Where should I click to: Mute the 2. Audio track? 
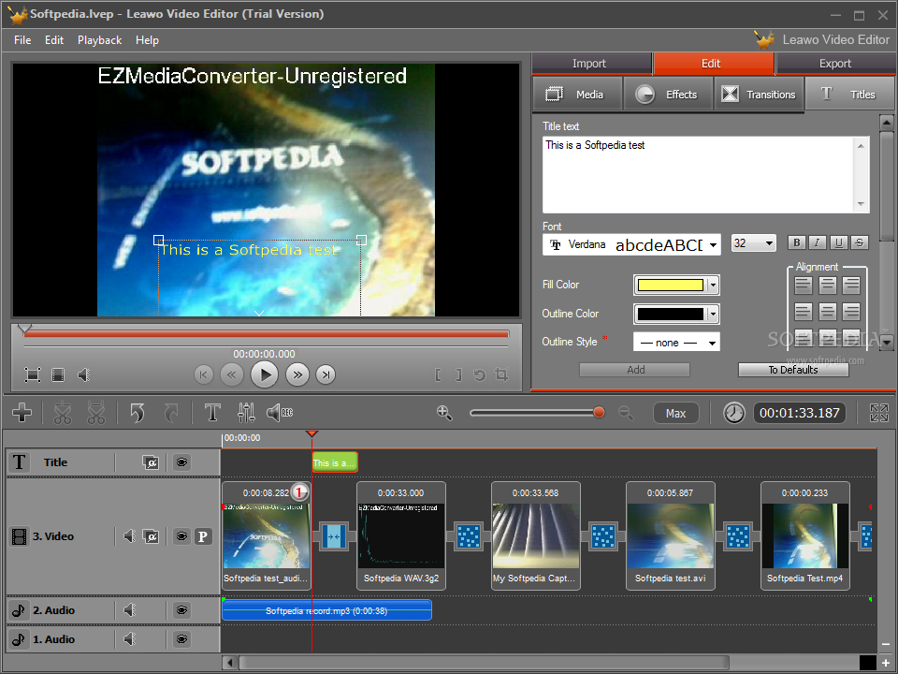(129, 609)
